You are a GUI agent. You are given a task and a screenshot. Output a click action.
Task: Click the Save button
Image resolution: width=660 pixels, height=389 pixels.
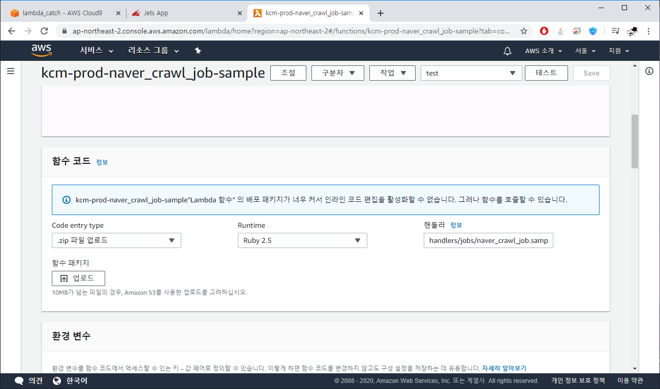(591, 73)
